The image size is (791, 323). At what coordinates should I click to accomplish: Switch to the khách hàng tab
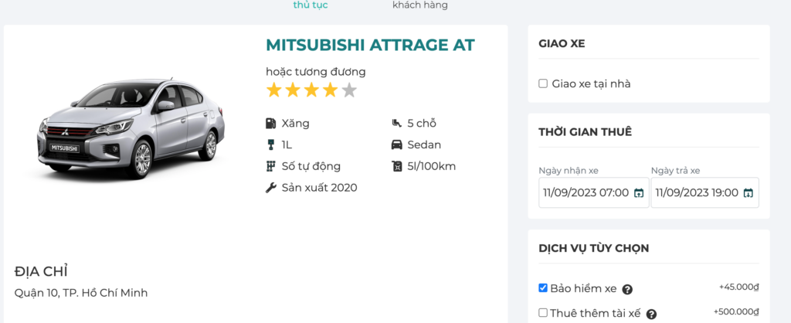(419, 5)
